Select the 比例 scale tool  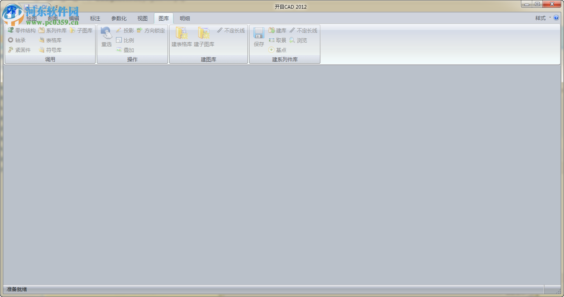[125, 40]
